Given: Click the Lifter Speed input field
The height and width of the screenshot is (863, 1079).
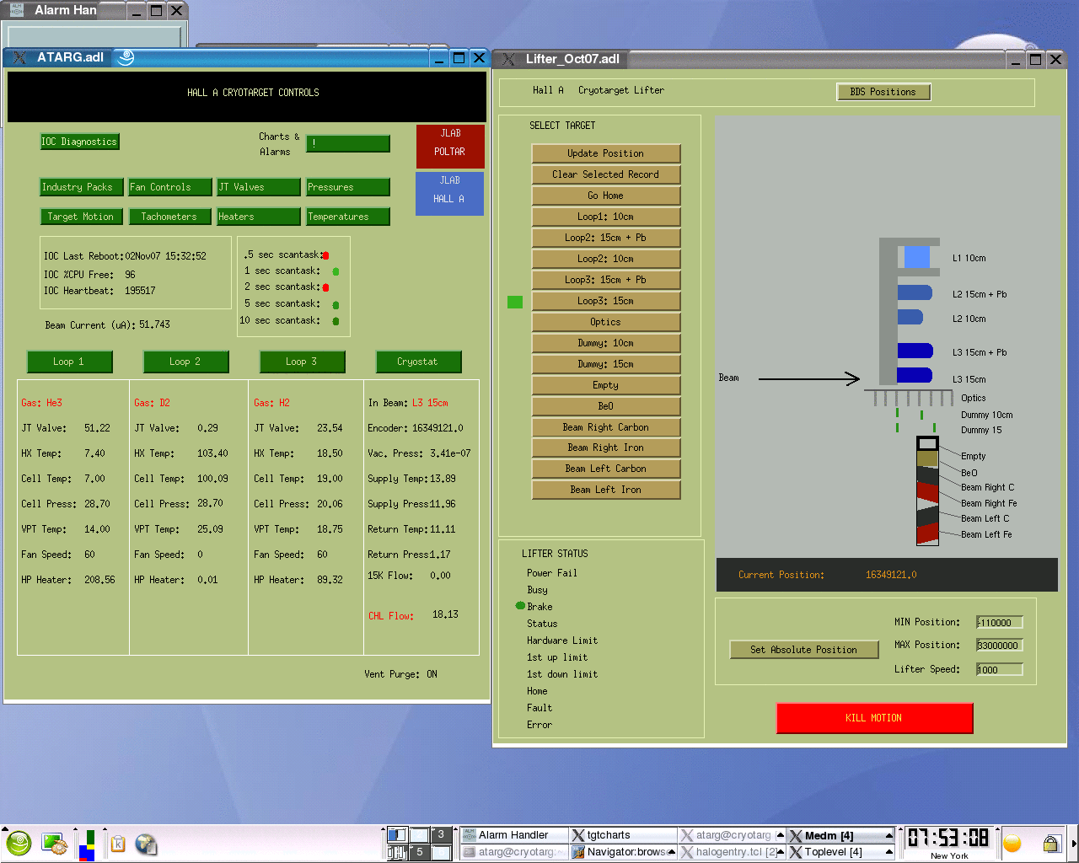Looking at the screenshot, I should coord(1000,670).
